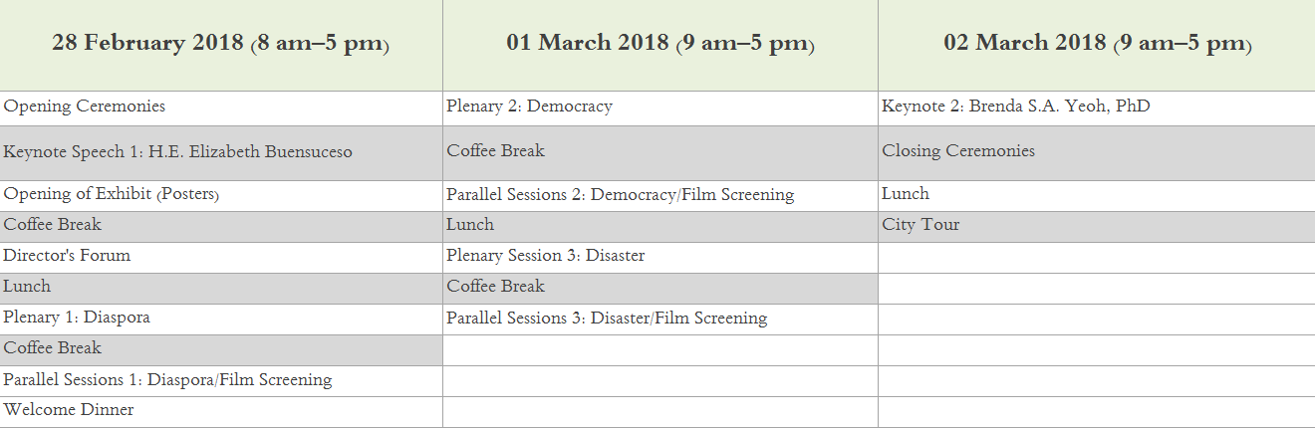Select Coffee Break below Plenary 2: Democracy
Screen dimensions: 1315x428
tap(660, 153)
